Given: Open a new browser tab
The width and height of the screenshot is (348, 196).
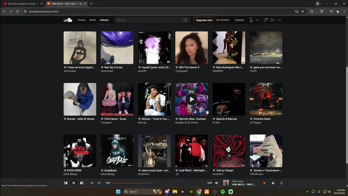Looking at the screenshot, I should click(91, 4).
